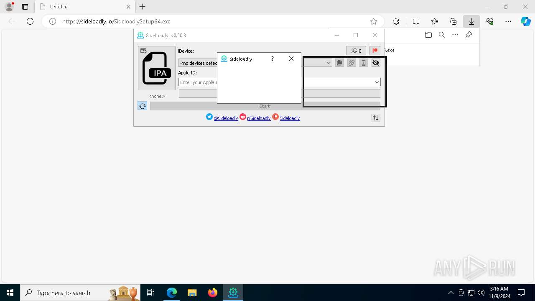Click the Start button

click(265, 106)
